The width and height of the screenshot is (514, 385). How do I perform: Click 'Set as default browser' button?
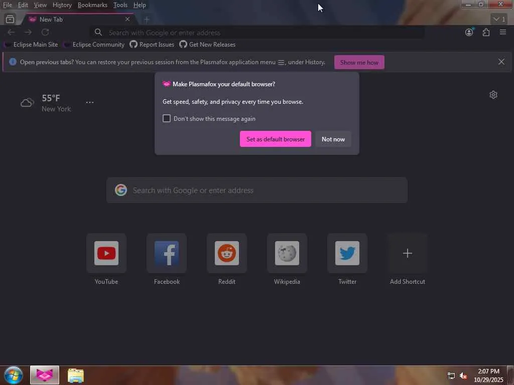(x=276, y=139)
